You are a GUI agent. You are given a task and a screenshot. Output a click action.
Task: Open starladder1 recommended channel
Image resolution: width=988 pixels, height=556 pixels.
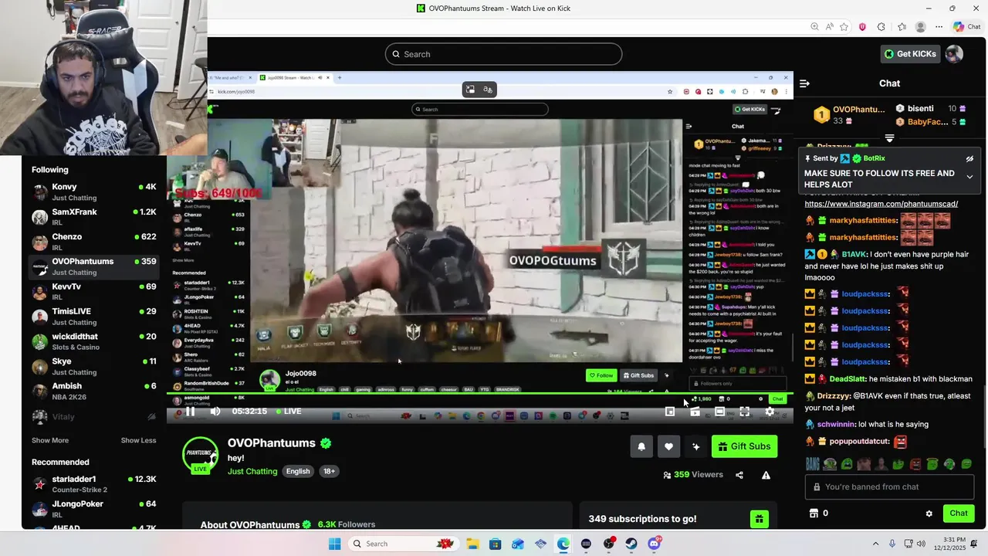93,484
